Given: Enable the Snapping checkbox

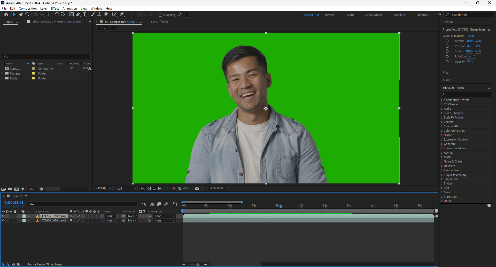Looking at the screenshot, I should pos(160,15).
